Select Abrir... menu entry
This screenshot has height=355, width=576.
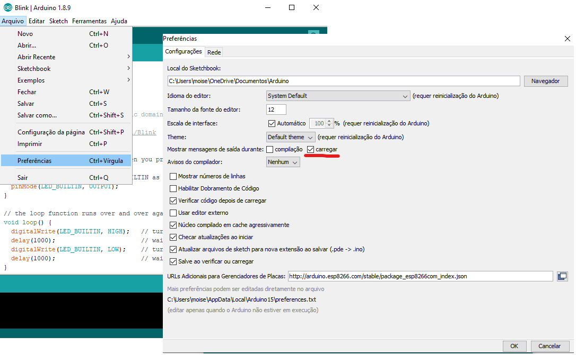[x=66, y=45]
